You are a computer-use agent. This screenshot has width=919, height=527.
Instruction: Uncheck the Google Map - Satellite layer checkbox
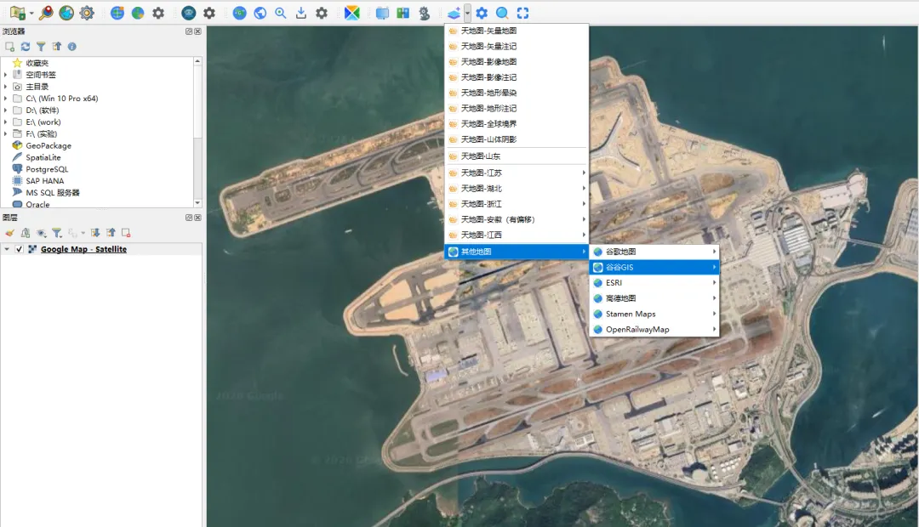click(x=19, y=249)
